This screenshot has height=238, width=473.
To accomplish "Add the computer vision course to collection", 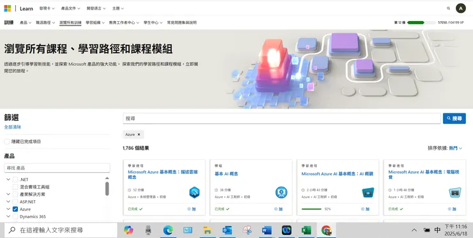I will pyautogui.click(x=452, y=209).
